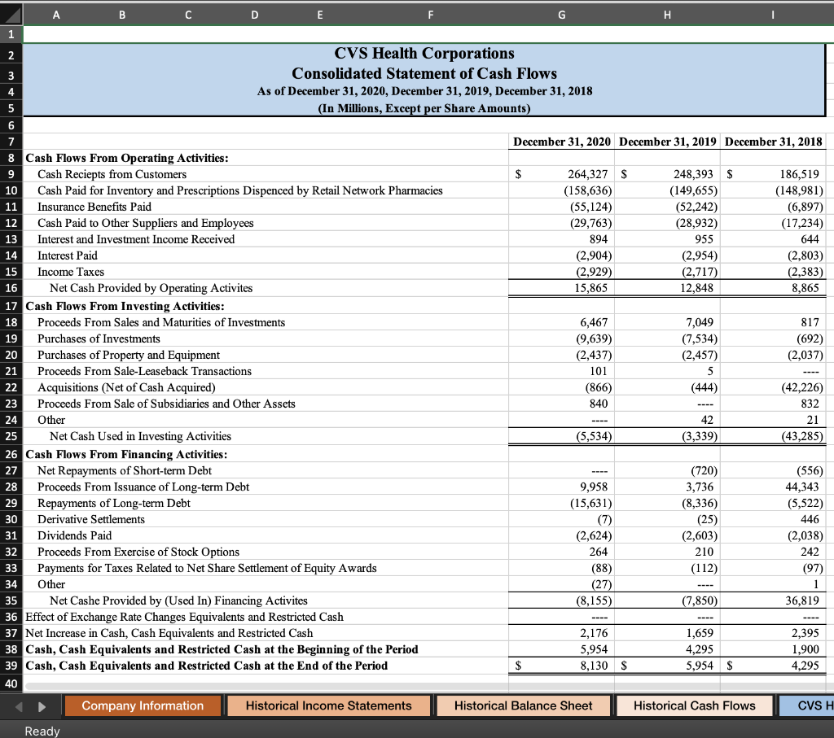Switch to the Historical Balance Sheet tab
Image resolution: width=834 pixels, height=738 pixels.
[x=524, y=705]
